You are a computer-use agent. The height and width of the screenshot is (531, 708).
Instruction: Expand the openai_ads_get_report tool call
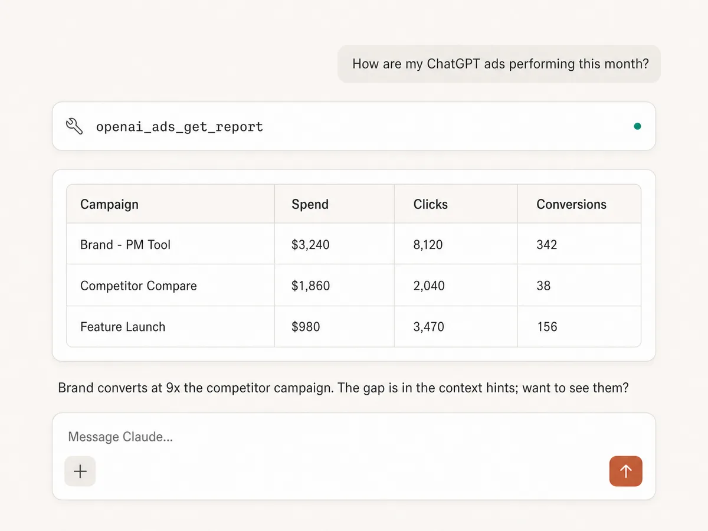point(354,126)
